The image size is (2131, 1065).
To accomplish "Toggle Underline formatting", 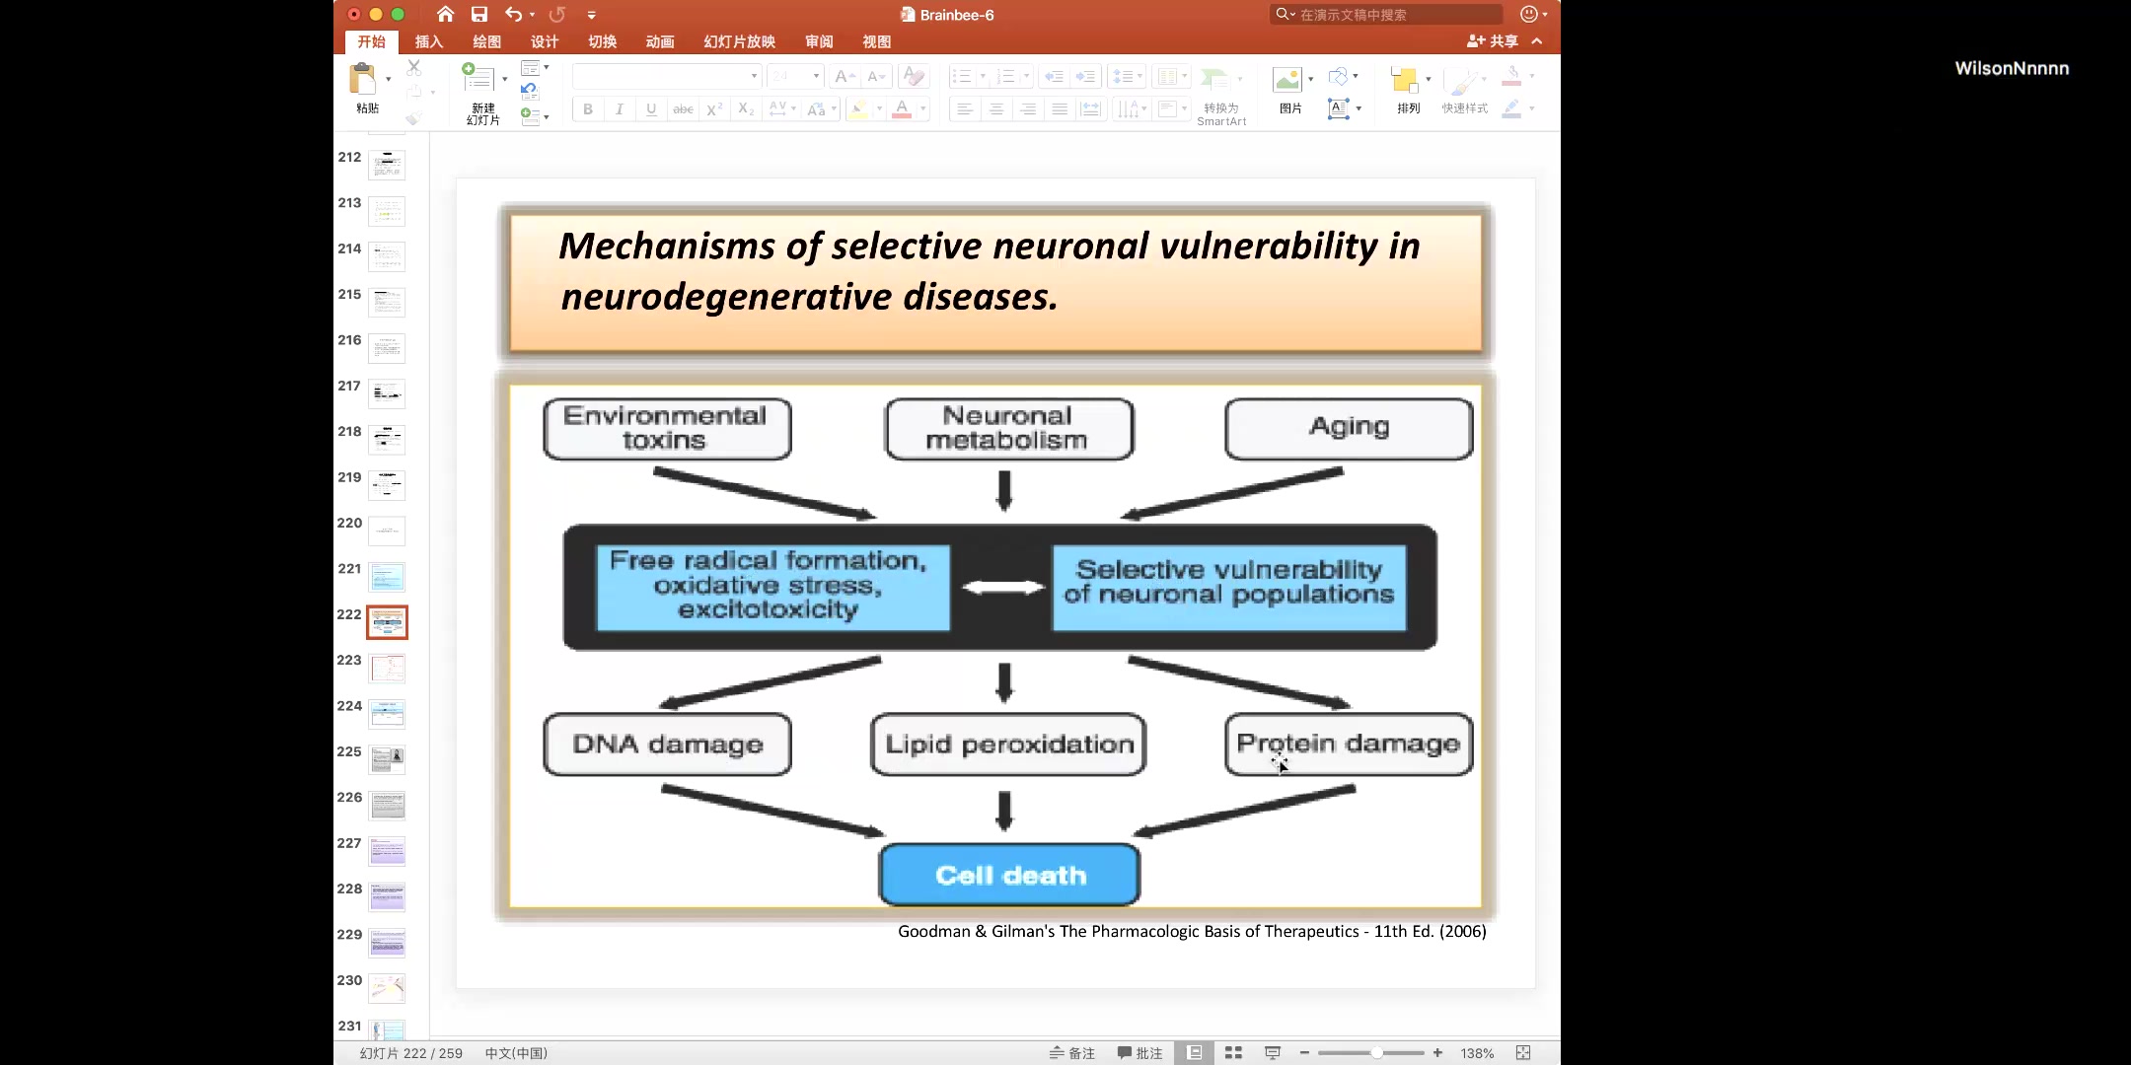I will [x=651, y=109].
